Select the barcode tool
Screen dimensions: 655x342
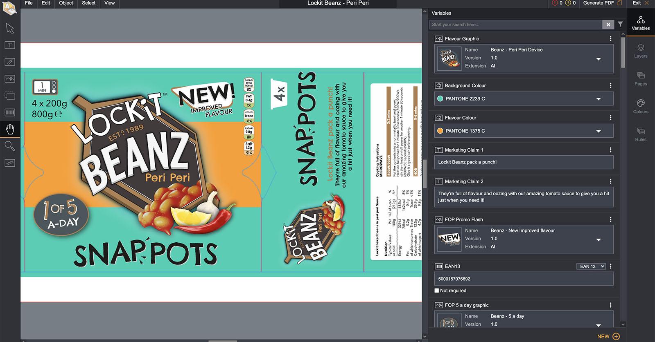tap(10, 112)
